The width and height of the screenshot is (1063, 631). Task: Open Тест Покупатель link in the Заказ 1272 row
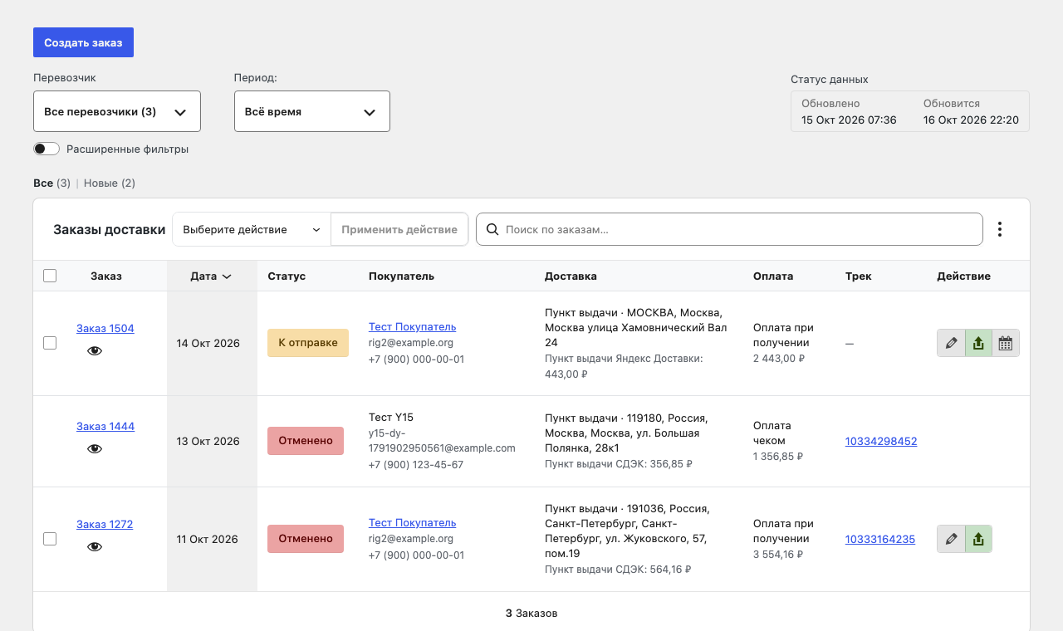coord(413,523)
